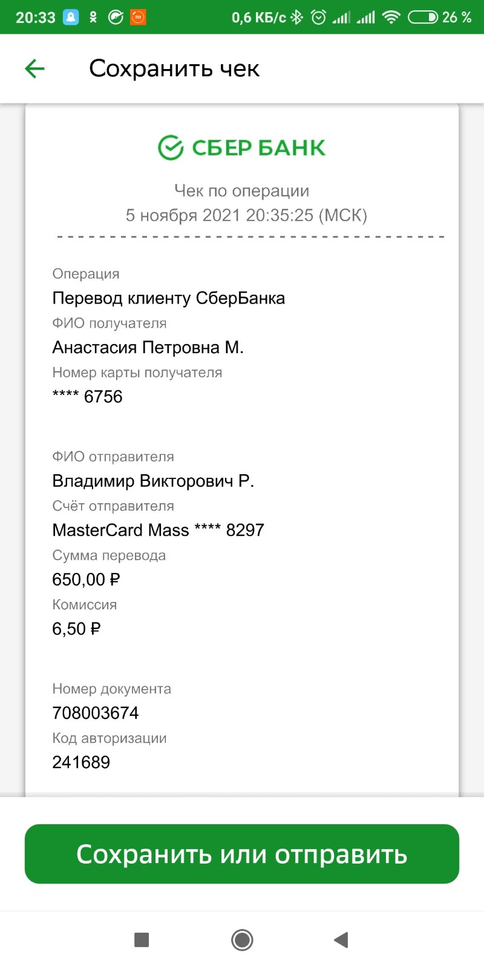Tap the green back arrow
This screenshot has height=969, width=484.
click(34, 68)
